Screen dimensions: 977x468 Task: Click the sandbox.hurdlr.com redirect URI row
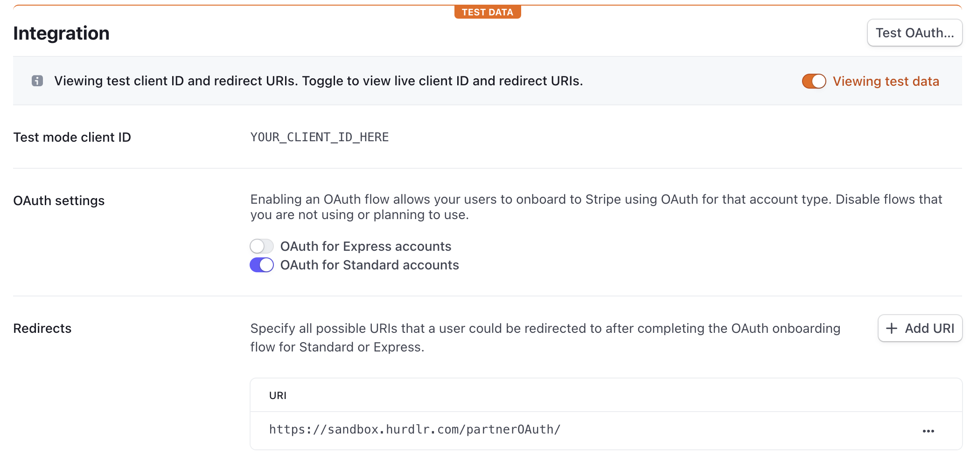tap(606, 431)
